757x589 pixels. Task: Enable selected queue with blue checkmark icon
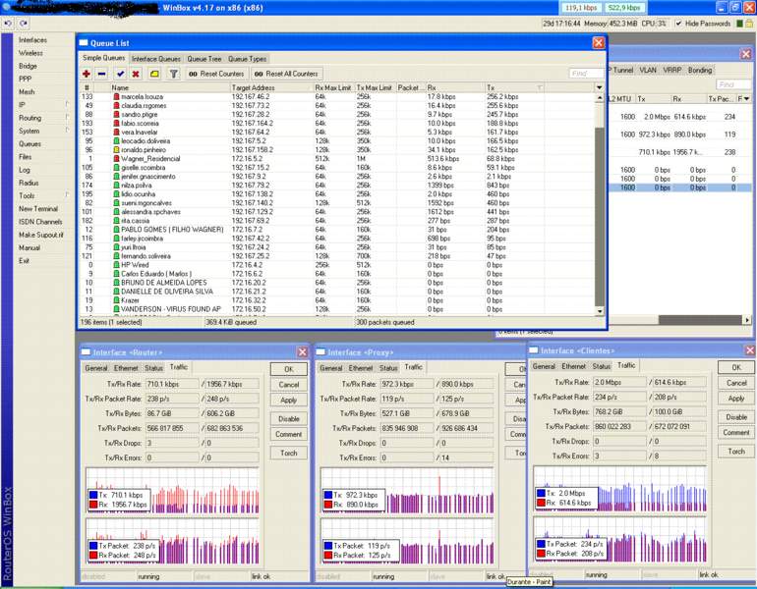click(x=120, y=74)
